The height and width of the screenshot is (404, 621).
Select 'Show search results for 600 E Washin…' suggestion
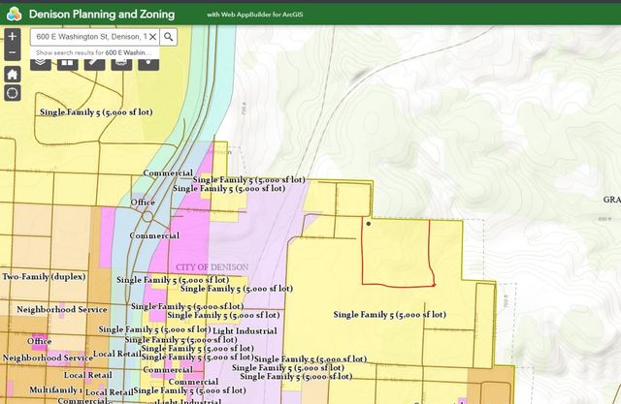coord(90,51)
